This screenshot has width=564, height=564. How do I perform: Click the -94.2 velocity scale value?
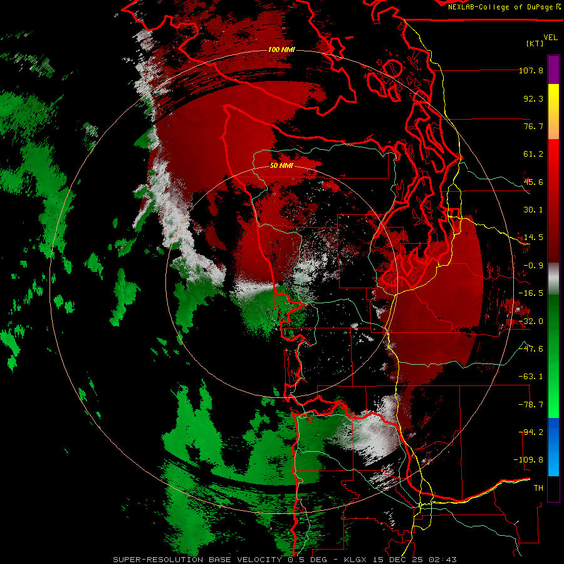[531, 432]
